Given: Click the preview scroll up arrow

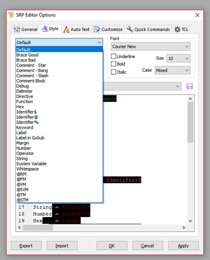Looking at the screenshot, I should pyautogui.click(x=191, y=99).
